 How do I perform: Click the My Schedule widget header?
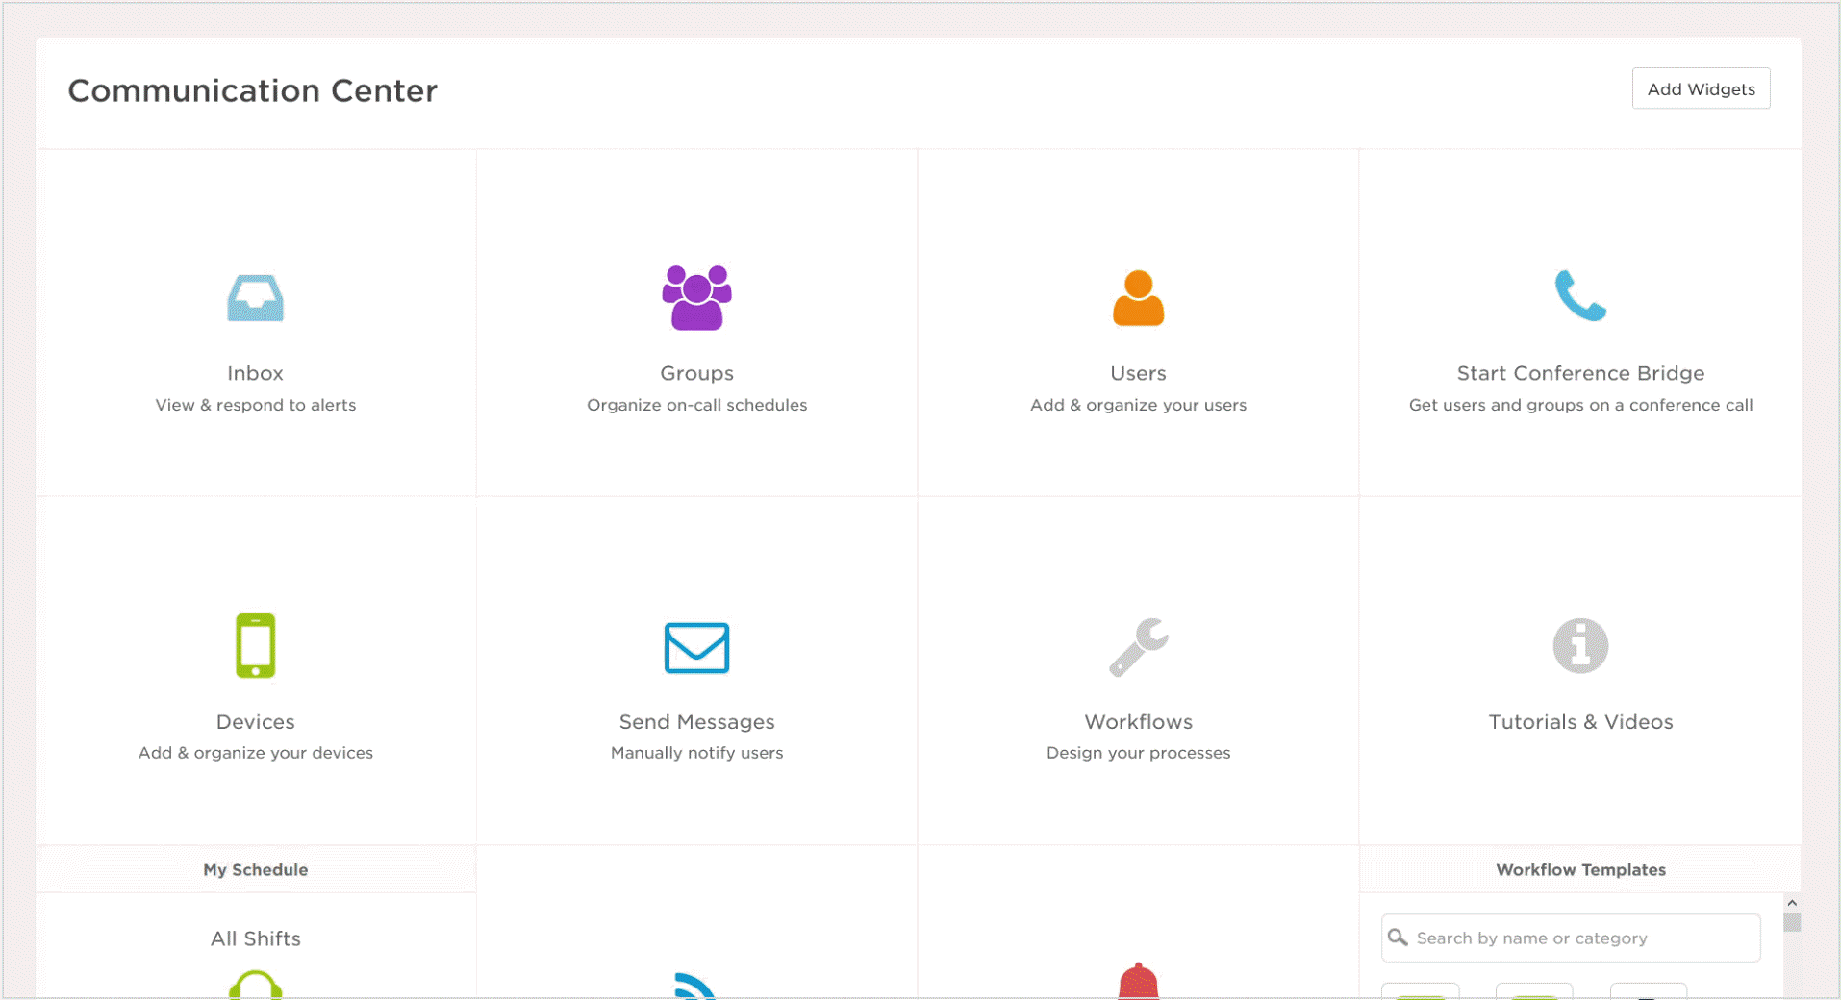255,869
